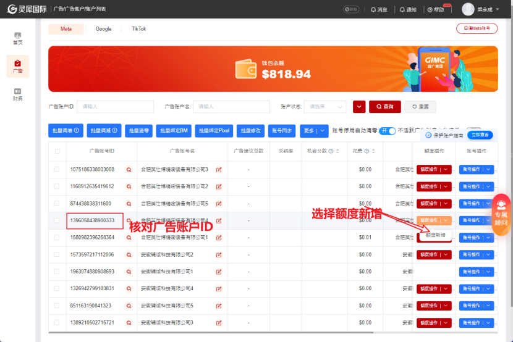This screenshot has width=513, height=342.
Task: Click search icon beside ID 874438038311600
Action: [129, 204]
